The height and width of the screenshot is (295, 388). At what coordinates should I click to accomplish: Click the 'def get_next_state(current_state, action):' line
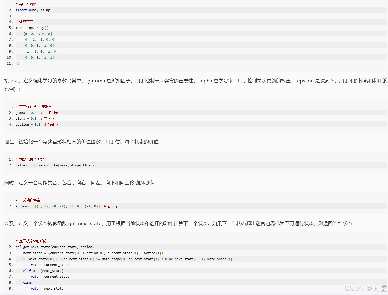pyautogui.click(x=56, y=247)
